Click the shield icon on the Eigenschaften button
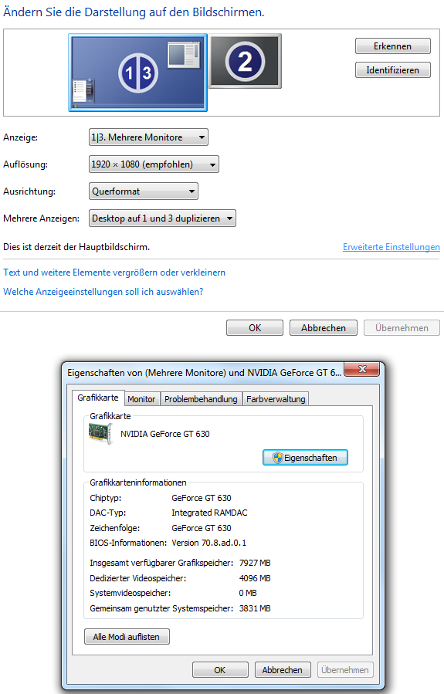This screenshot has height=694, width=444. pyautogui.click(x=277, y=457)
